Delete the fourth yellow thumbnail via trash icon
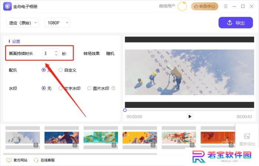This screenshot has height=166, width=259. click(153, 145)
